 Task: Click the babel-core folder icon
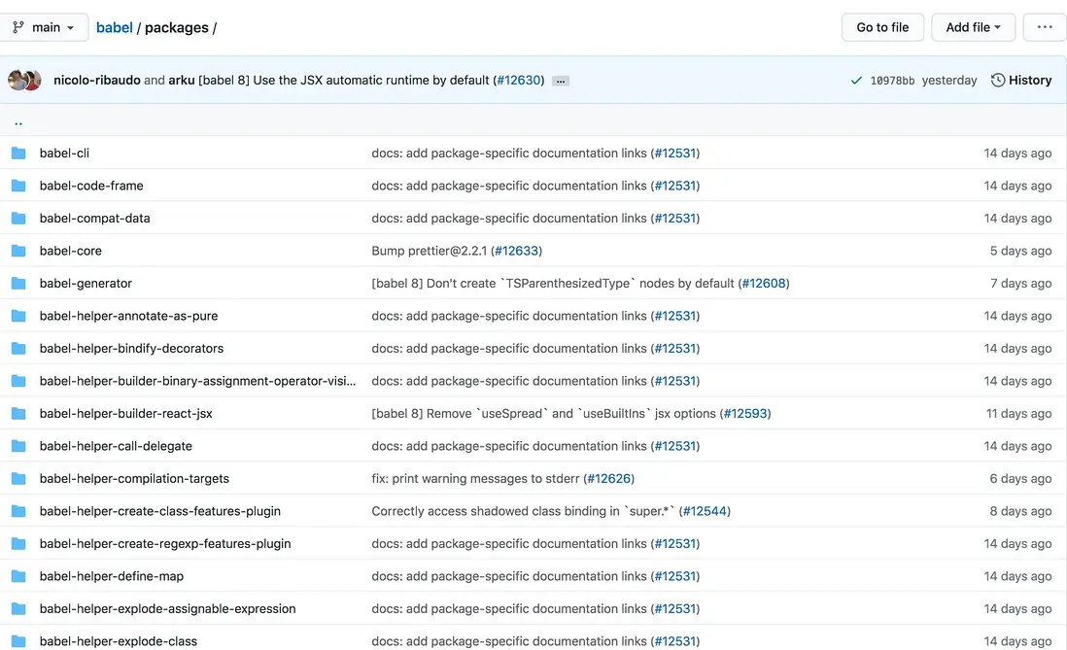click(x=18, y=251)
